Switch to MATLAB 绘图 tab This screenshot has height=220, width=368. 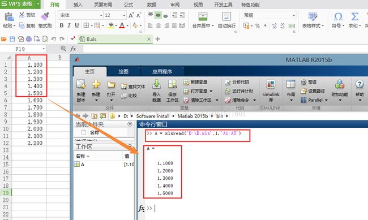pyautogui.click(x=123, y=71)
